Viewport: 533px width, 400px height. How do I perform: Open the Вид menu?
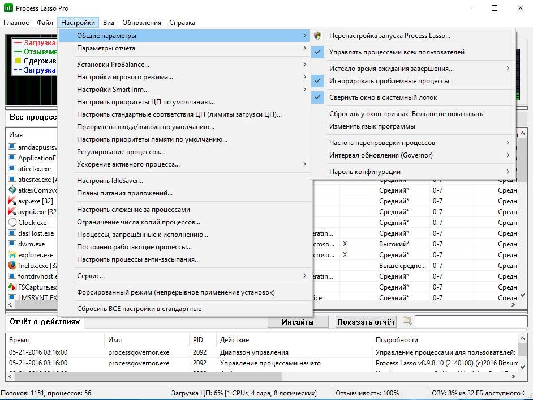pyautogui.click(x=109, y=23)
